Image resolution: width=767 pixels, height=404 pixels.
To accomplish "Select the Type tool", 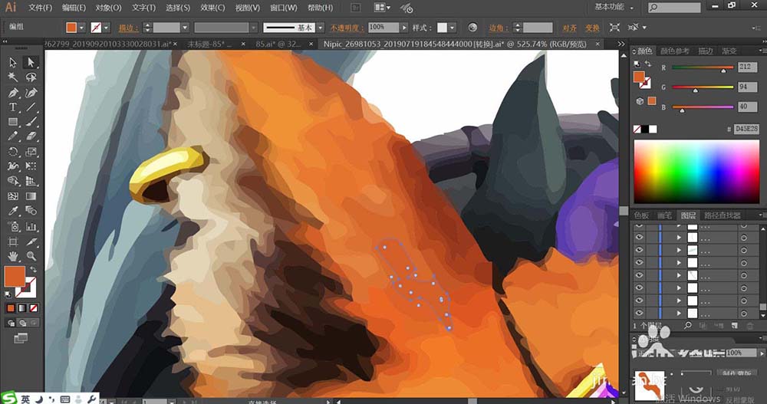I will (13, 107).
